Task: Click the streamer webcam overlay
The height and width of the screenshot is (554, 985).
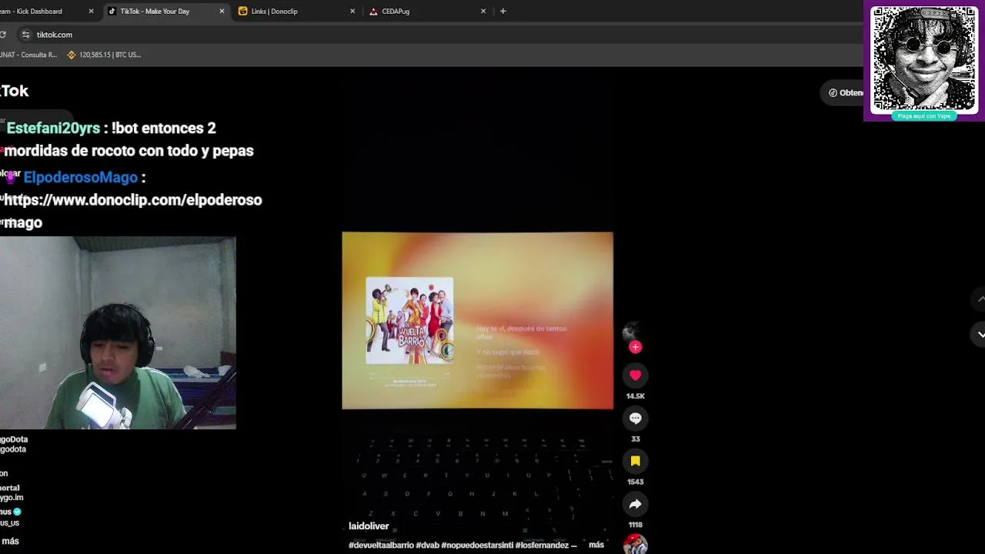Action: 118,332
